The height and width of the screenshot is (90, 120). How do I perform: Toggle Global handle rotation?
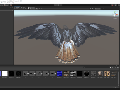pos(6,5)
